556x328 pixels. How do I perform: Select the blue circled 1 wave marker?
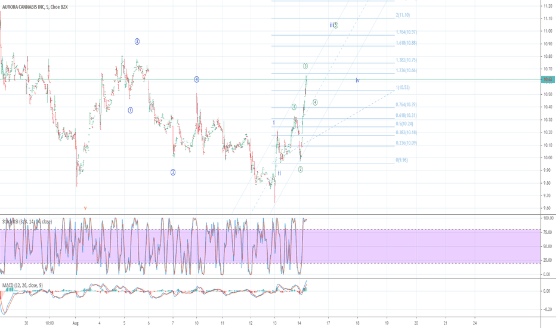point(131,110)
